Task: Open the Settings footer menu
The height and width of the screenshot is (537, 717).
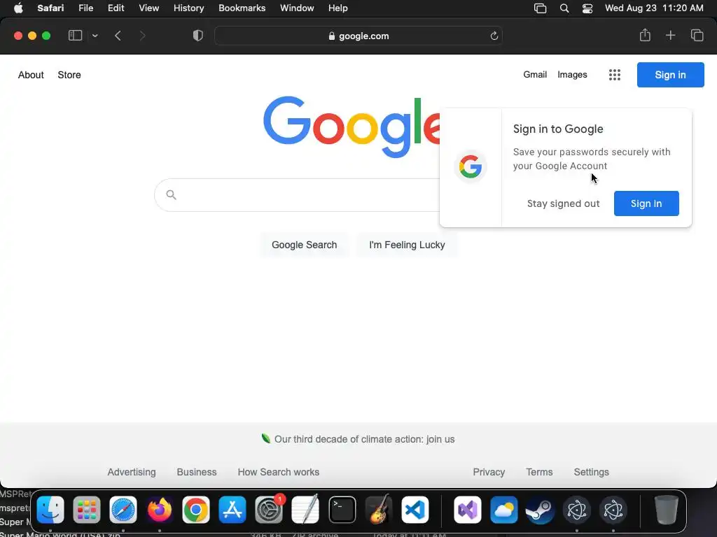Action: point(591,472)
